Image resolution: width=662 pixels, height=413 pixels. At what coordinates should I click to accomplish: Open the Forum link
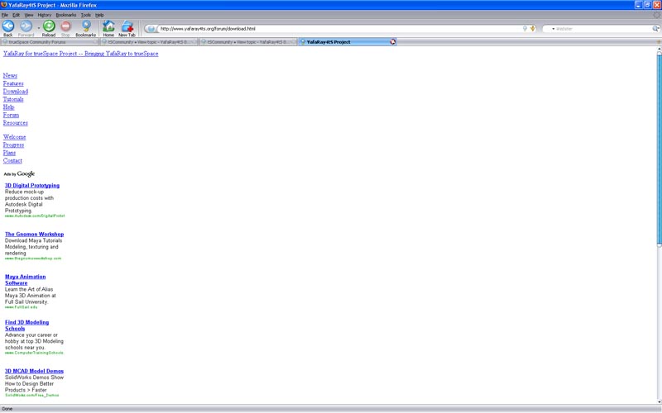(11, 115)
